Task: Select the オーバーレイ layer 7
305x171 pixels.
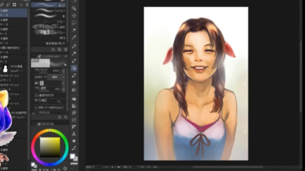Action: tap(14, 78)
